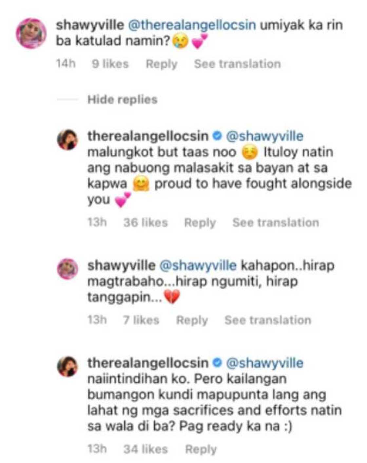Click verified badge beside last therealangellocsin reply
Viewport: 367px width, 463px height.
tap(217, 363)
